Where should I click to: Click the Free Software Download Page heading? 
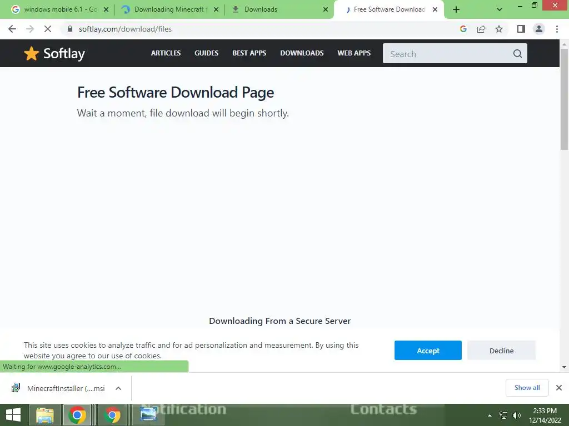(x=176, y=93)
